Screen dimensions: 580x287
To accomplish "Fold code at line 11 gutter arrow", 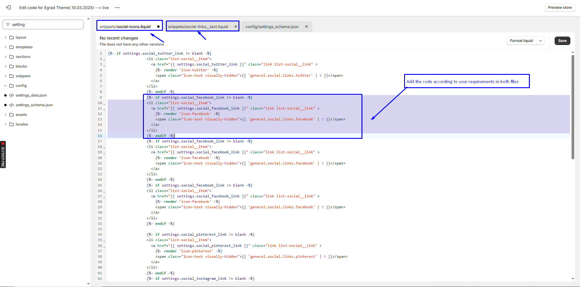I will point(104,109).
